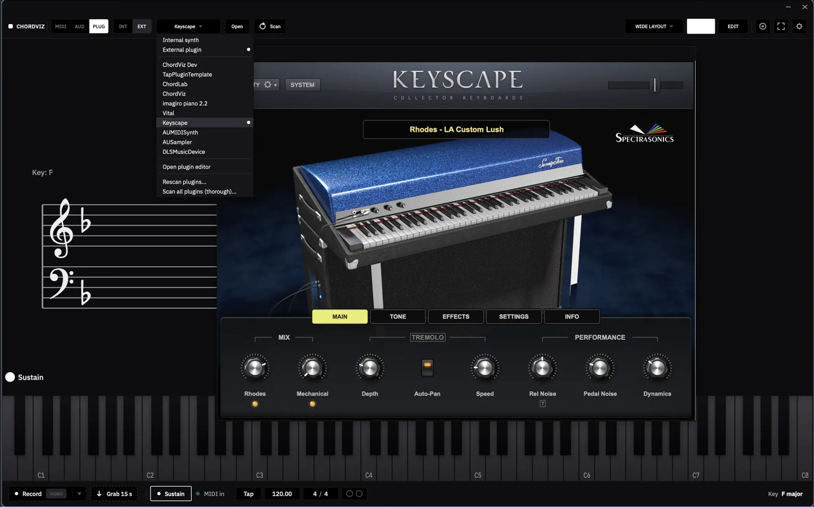The height and width of the screenshot is (507, 814).
Task: Choose Open plugin editor
Action: [x=205, y=167]
